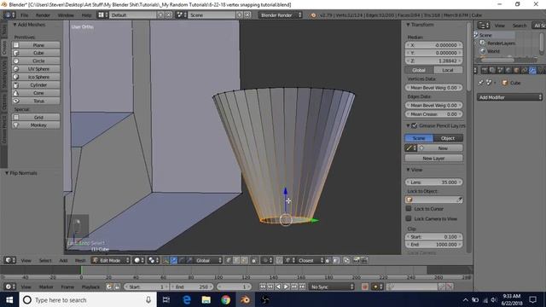Open the Edit Mode selector
The image size is (546, 307).
coord(111,260)
